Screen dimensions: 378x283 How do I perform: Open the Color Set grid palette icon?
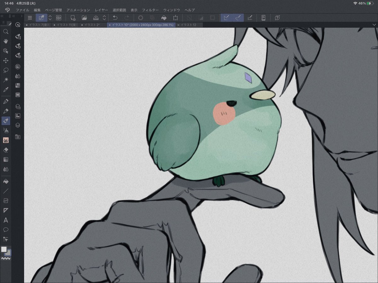pyautogui.click(x=18, y=85)
